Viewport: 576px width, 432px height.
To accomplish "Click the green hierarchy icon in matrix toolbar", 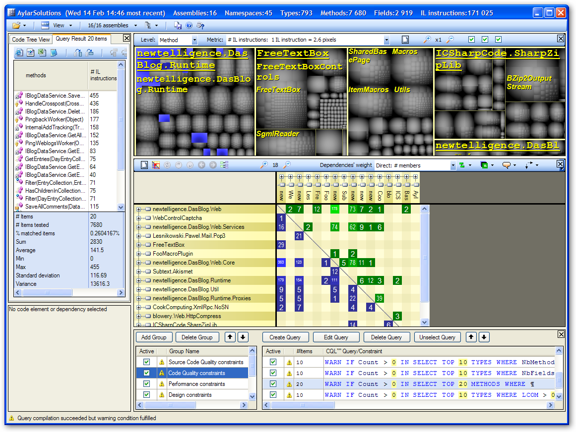I will [462, 165].
